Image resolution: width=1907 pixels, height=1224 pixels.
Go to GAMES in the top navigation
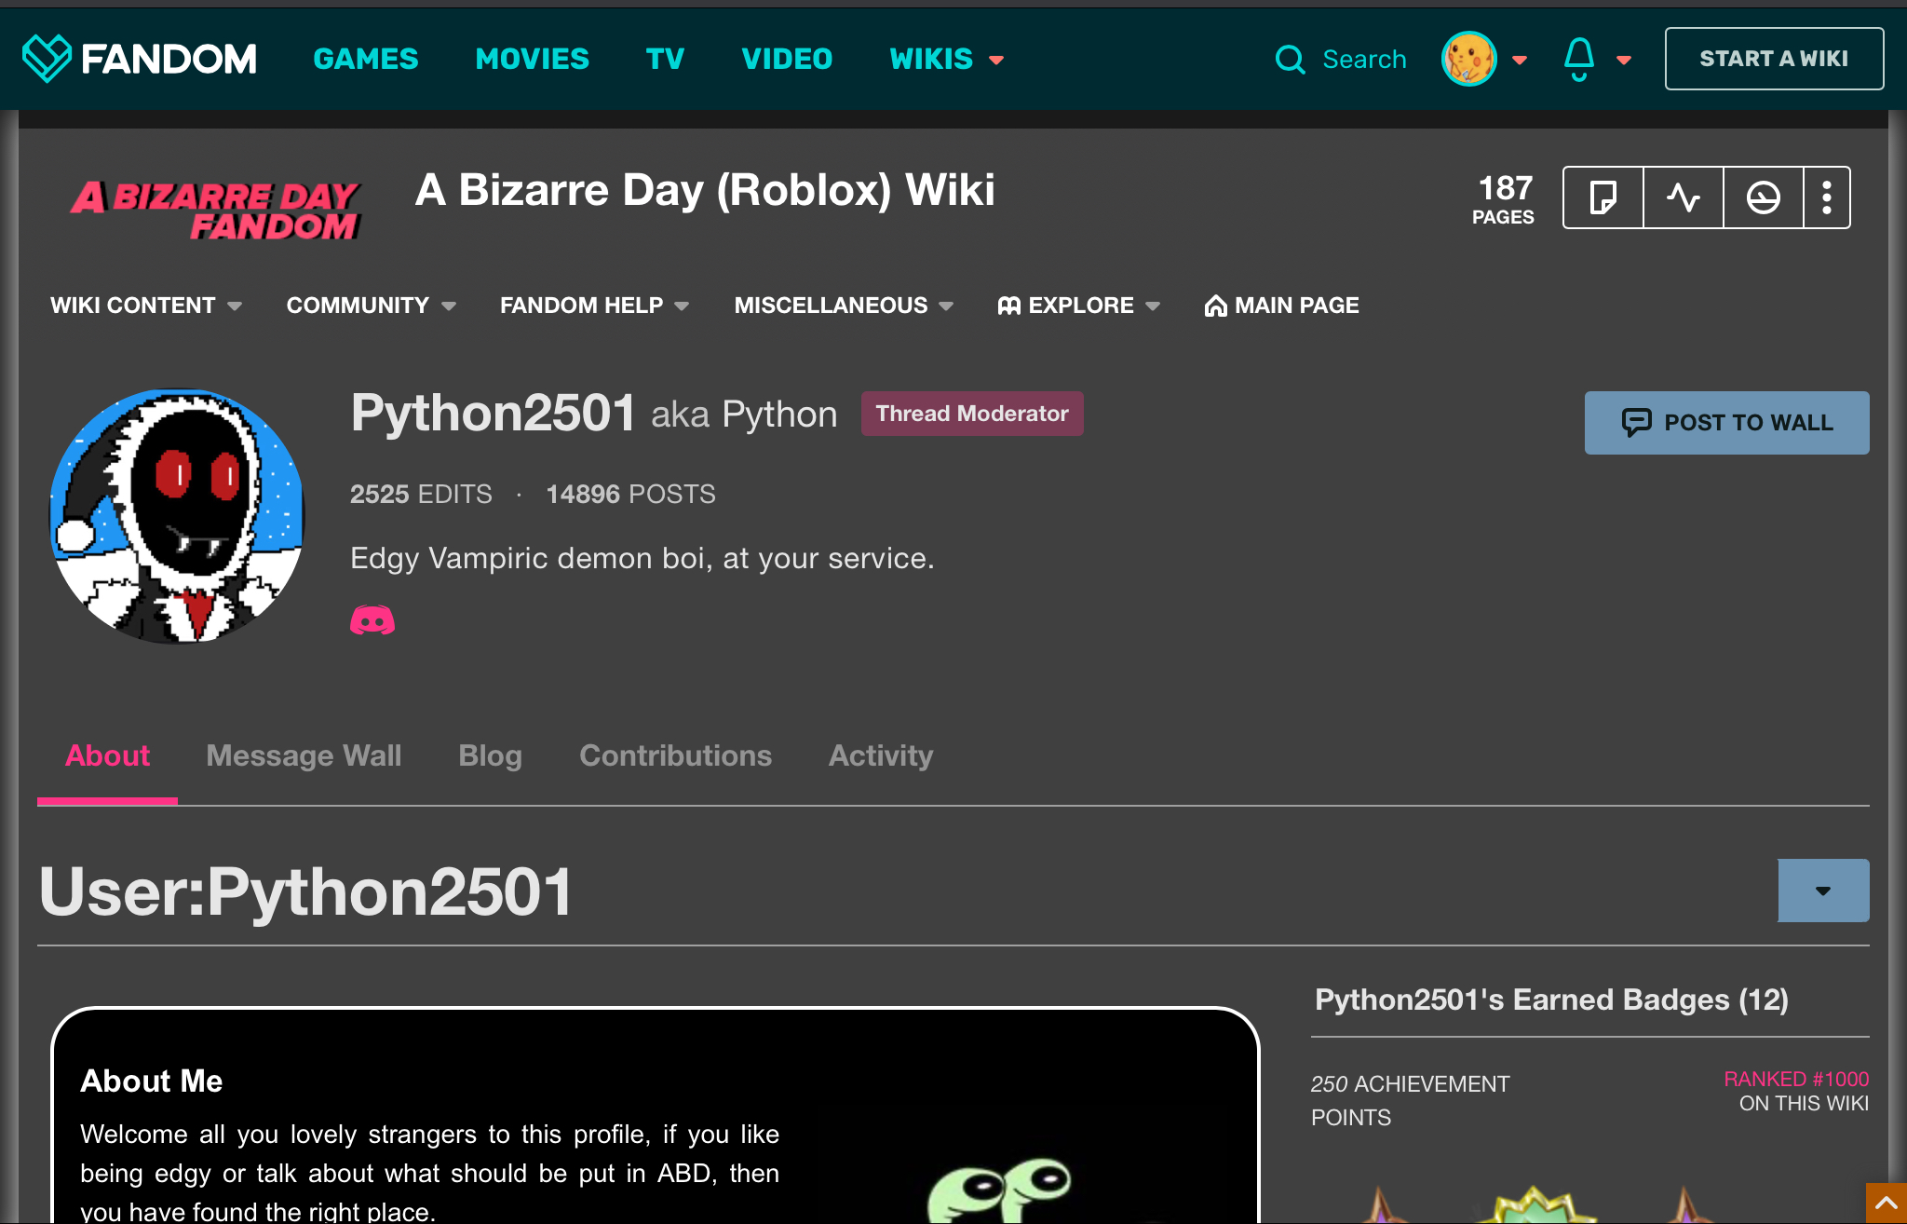click(366, 59)
